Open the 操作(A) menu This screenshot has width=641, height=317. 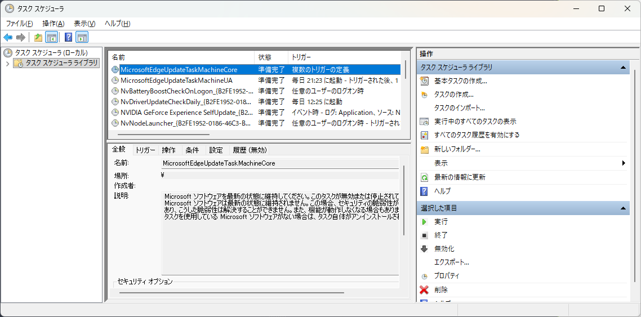pos(54,24)
